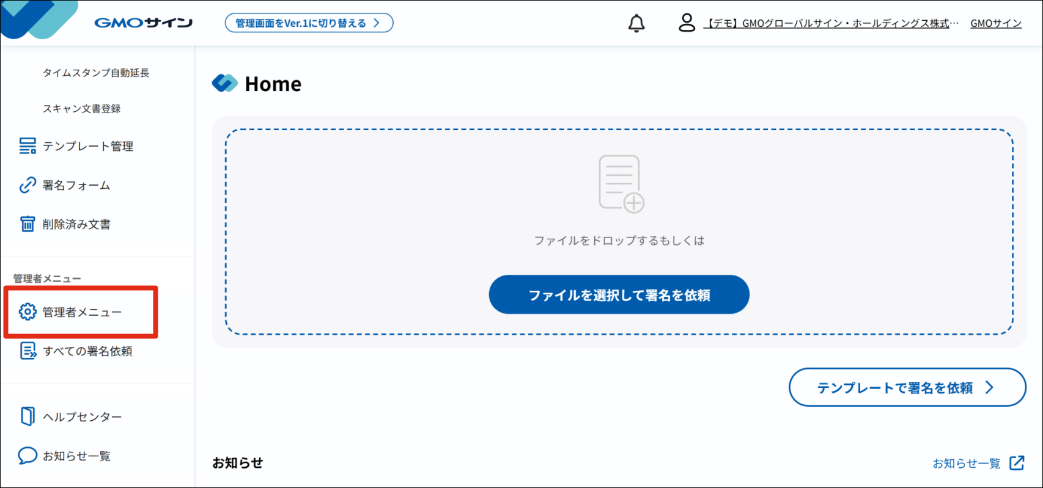
Task: Select 削除済み文書 menu item
Action: [76, 224]
